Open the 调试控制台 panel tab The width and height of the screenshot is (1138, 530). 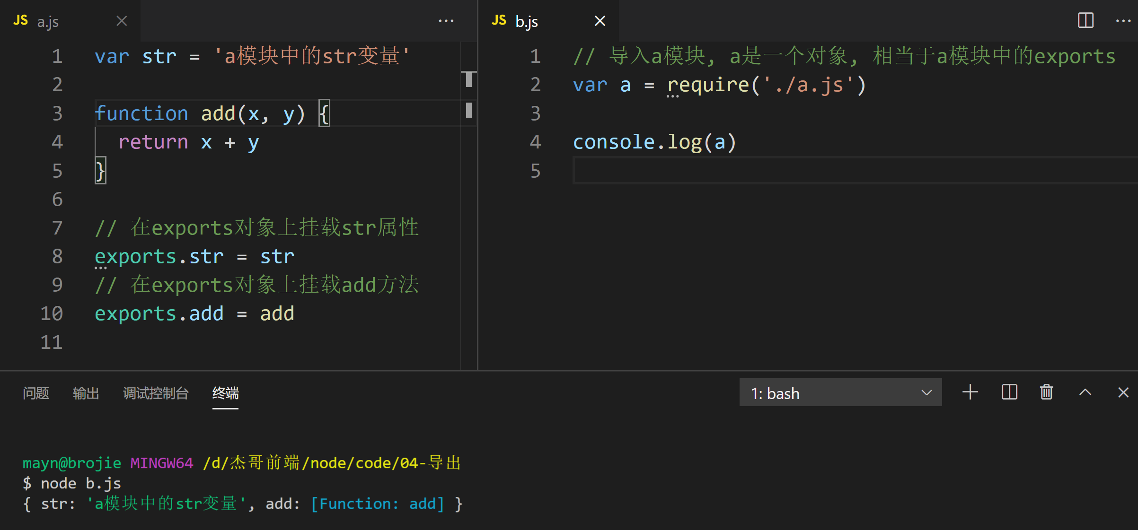pos(156,393)
